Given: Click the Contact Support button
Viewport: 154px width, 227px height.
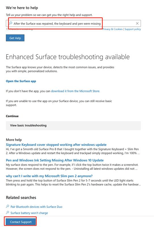Looking at the screenshot, I should [x=20, y=222].
